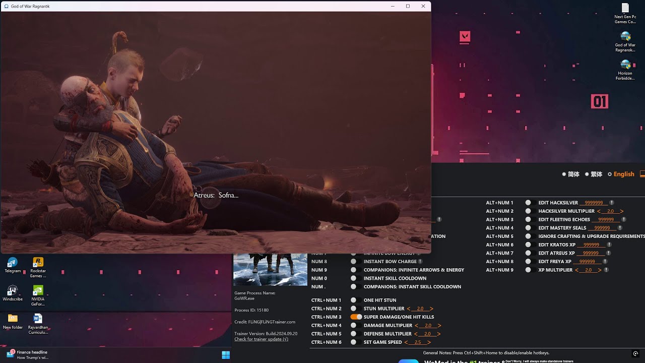The image size is (645, 363).
Task: Switch trainer language to Traditional Chinese
Action: pyautogui.click(x=594, y=174)
